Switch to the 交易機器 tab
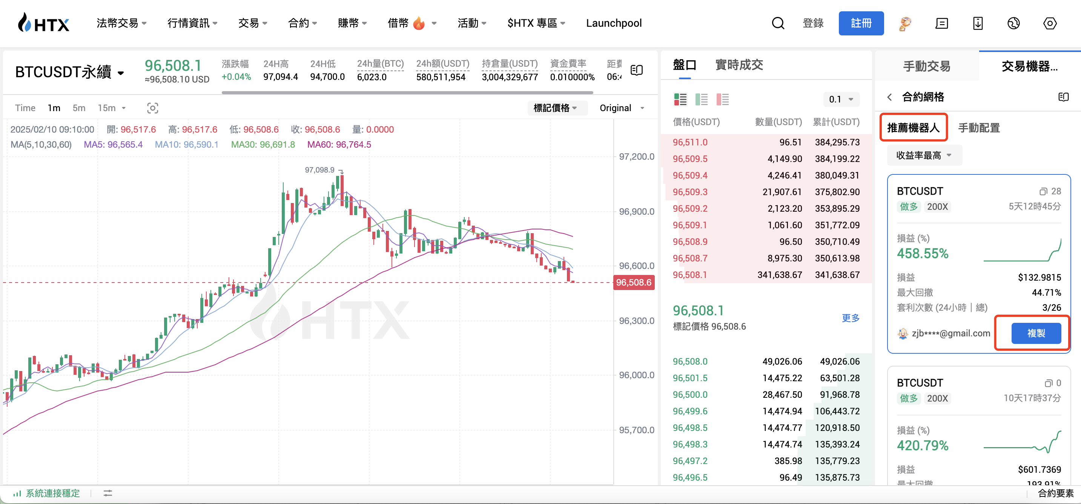The height and width of the screenshot is (504, 1081). pyautogui.click(x=1029, y=66)
